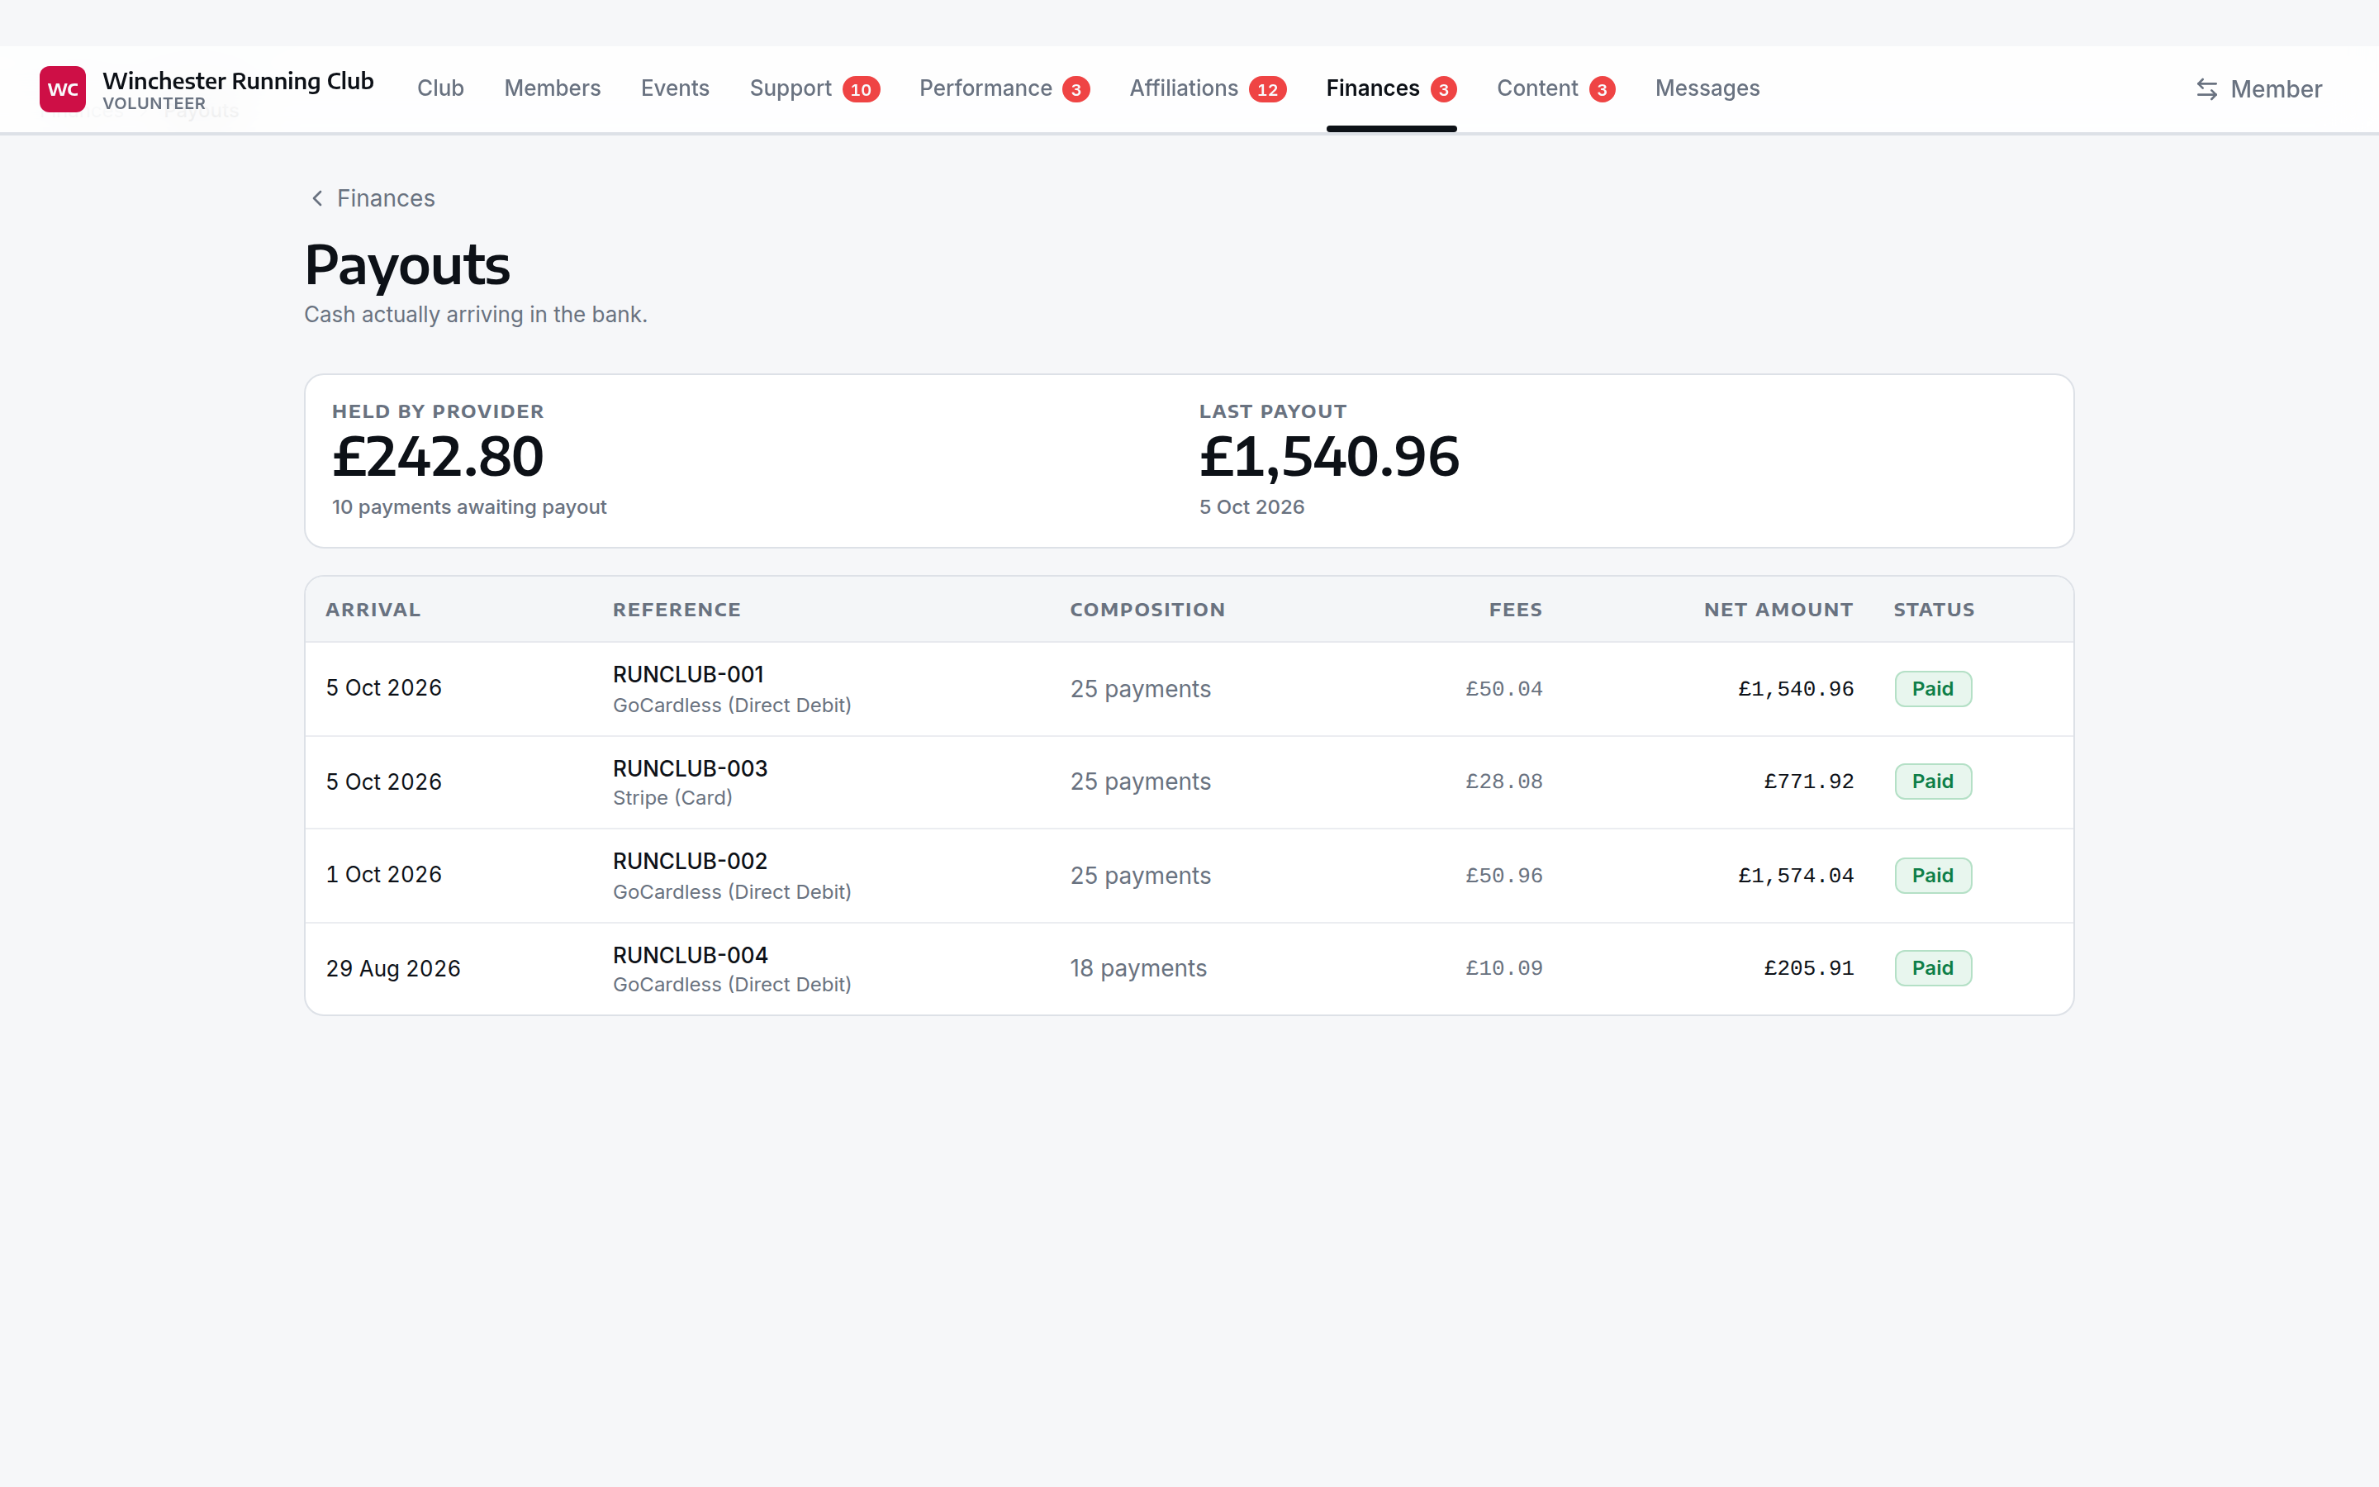Click the Support notification badge showing 10
The width and height of the screenshot is (2379, 1487).
(860, 89)
